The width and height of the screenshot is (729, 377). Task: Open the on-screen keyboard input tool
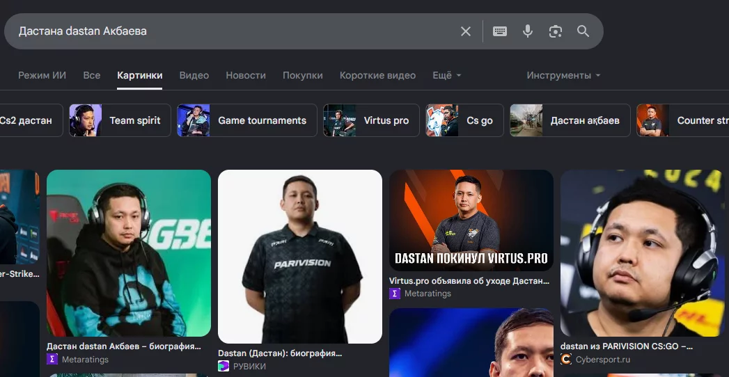(500, 31)
